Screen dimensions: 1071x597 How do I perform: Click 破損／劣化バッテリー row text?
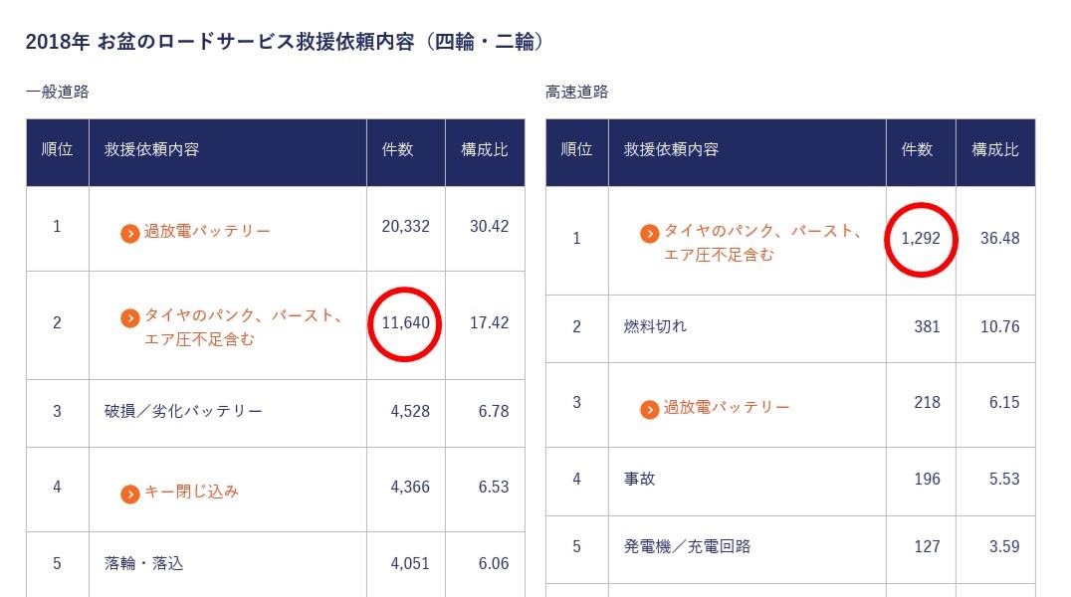183,411
